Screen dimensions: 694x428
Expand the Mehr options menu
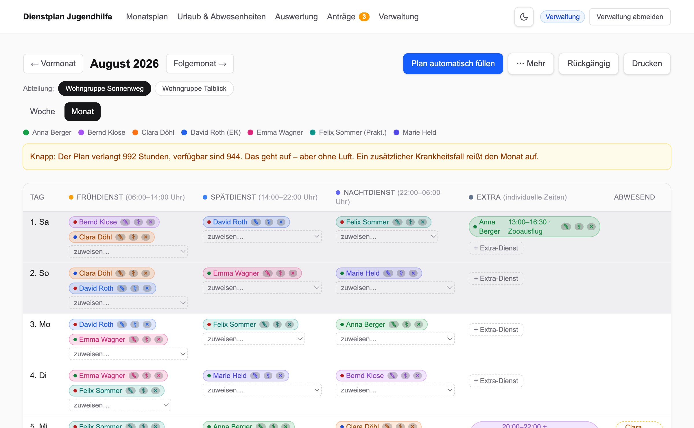click(531, 64)
